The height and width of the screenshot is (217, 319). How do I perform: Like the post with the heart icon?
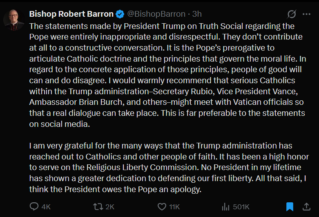point(162,207)
